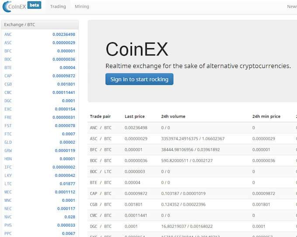
Task: Select GLD in the exchange sidebar
Action: 8,142
